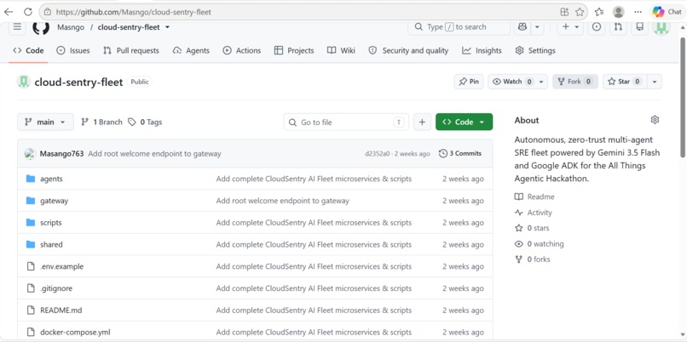Click the Go to file search field
687x342 pixels.
click(x=346, y=122)
